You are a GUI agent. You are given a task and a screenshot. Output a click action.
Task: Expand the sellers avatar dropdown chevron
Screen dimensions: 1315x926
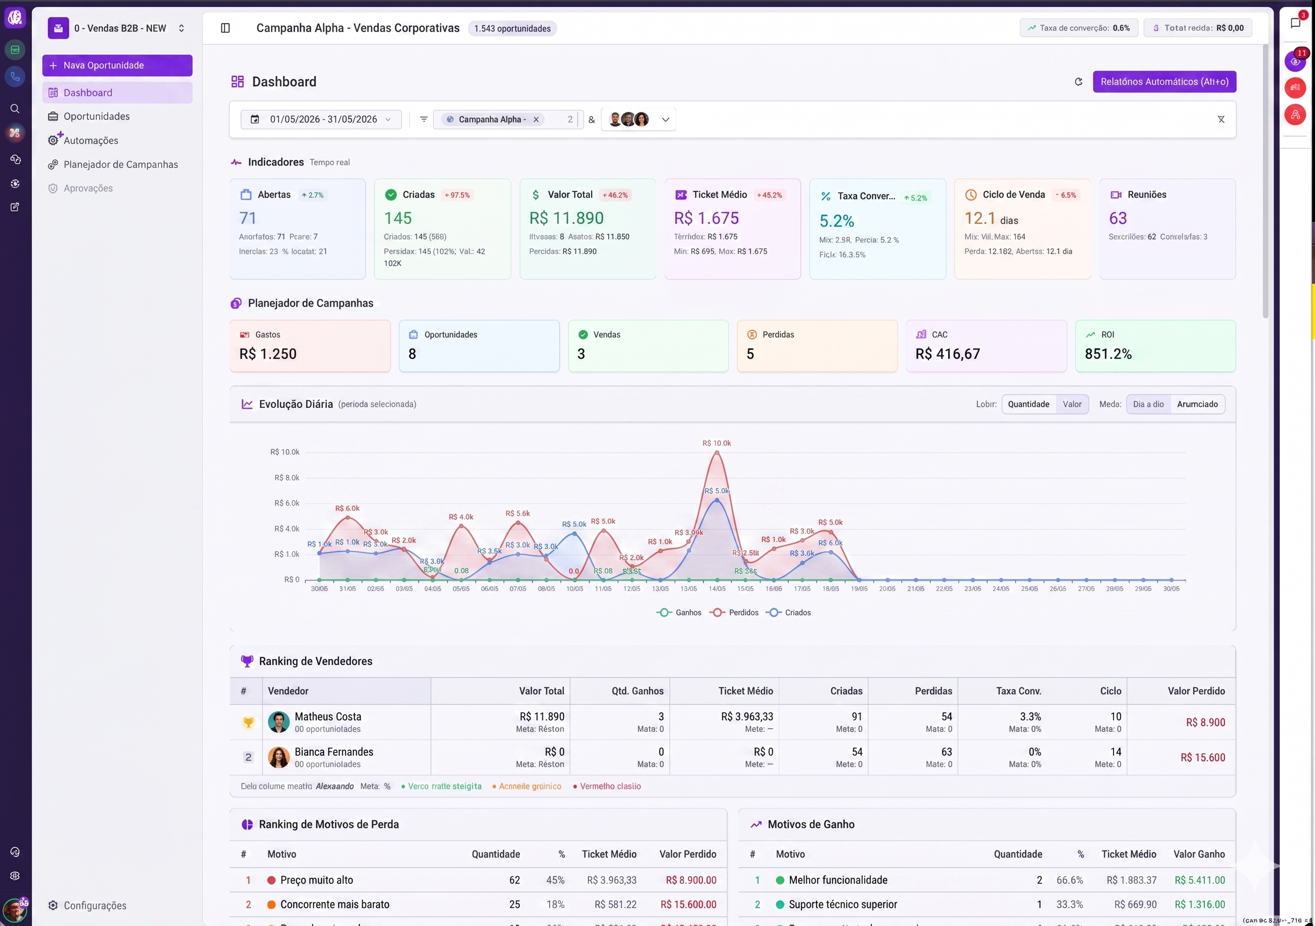point(666,120)
